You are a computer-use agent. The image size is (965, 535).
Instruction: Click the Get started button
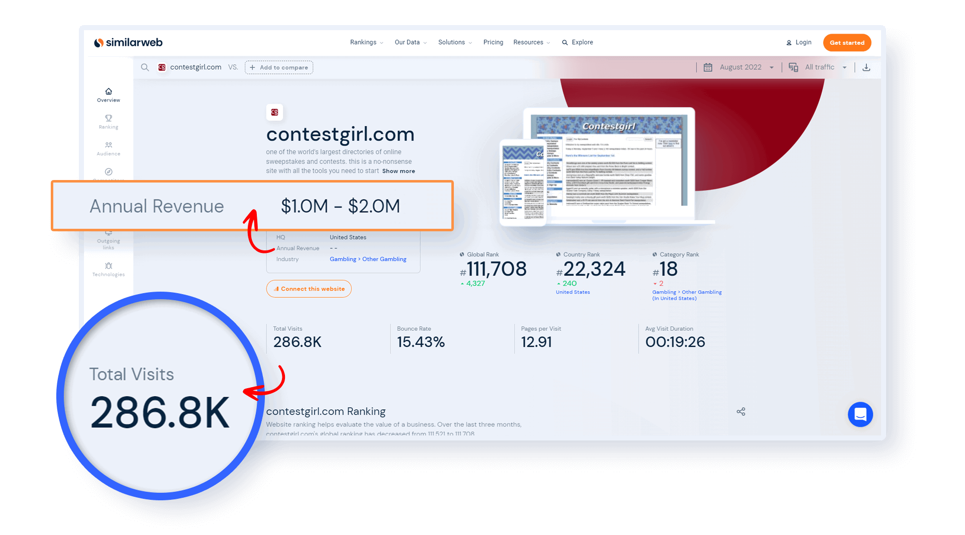(847, 43)
